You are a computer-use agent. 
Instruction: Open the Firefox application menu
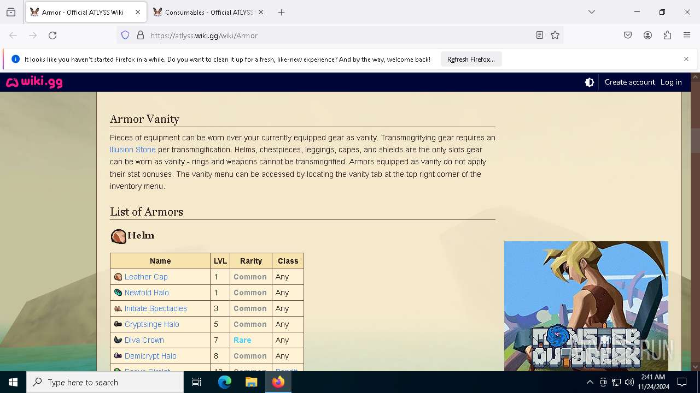[x=687, y=35]
